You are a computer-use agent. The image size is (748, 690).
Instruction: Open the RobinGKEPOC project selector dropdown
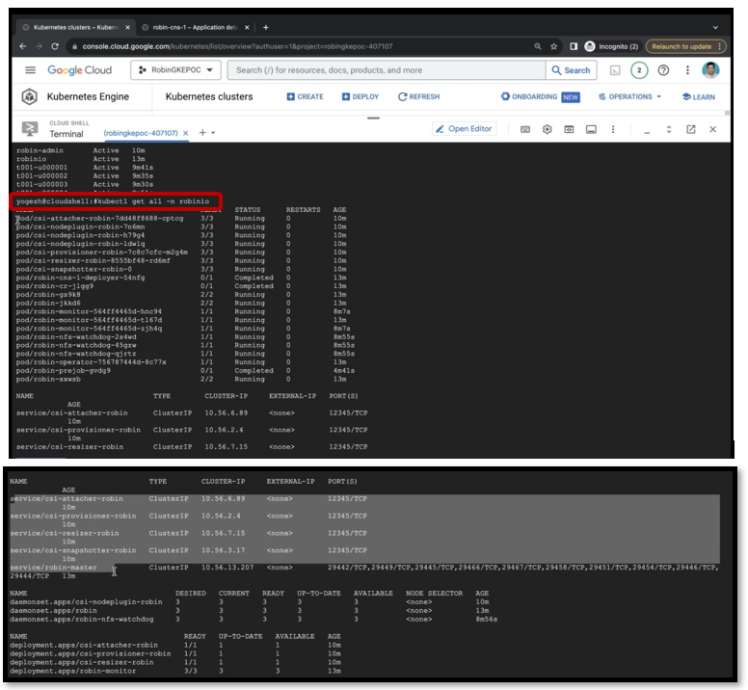(175, 70)
